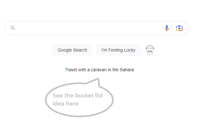Open Google Lens camera image search
201x125 pixels.
point(179,28)
